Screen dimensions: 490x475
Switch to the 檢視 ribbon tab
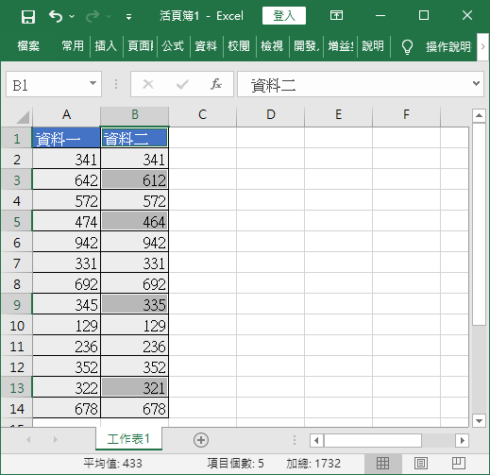pos(272,46)
